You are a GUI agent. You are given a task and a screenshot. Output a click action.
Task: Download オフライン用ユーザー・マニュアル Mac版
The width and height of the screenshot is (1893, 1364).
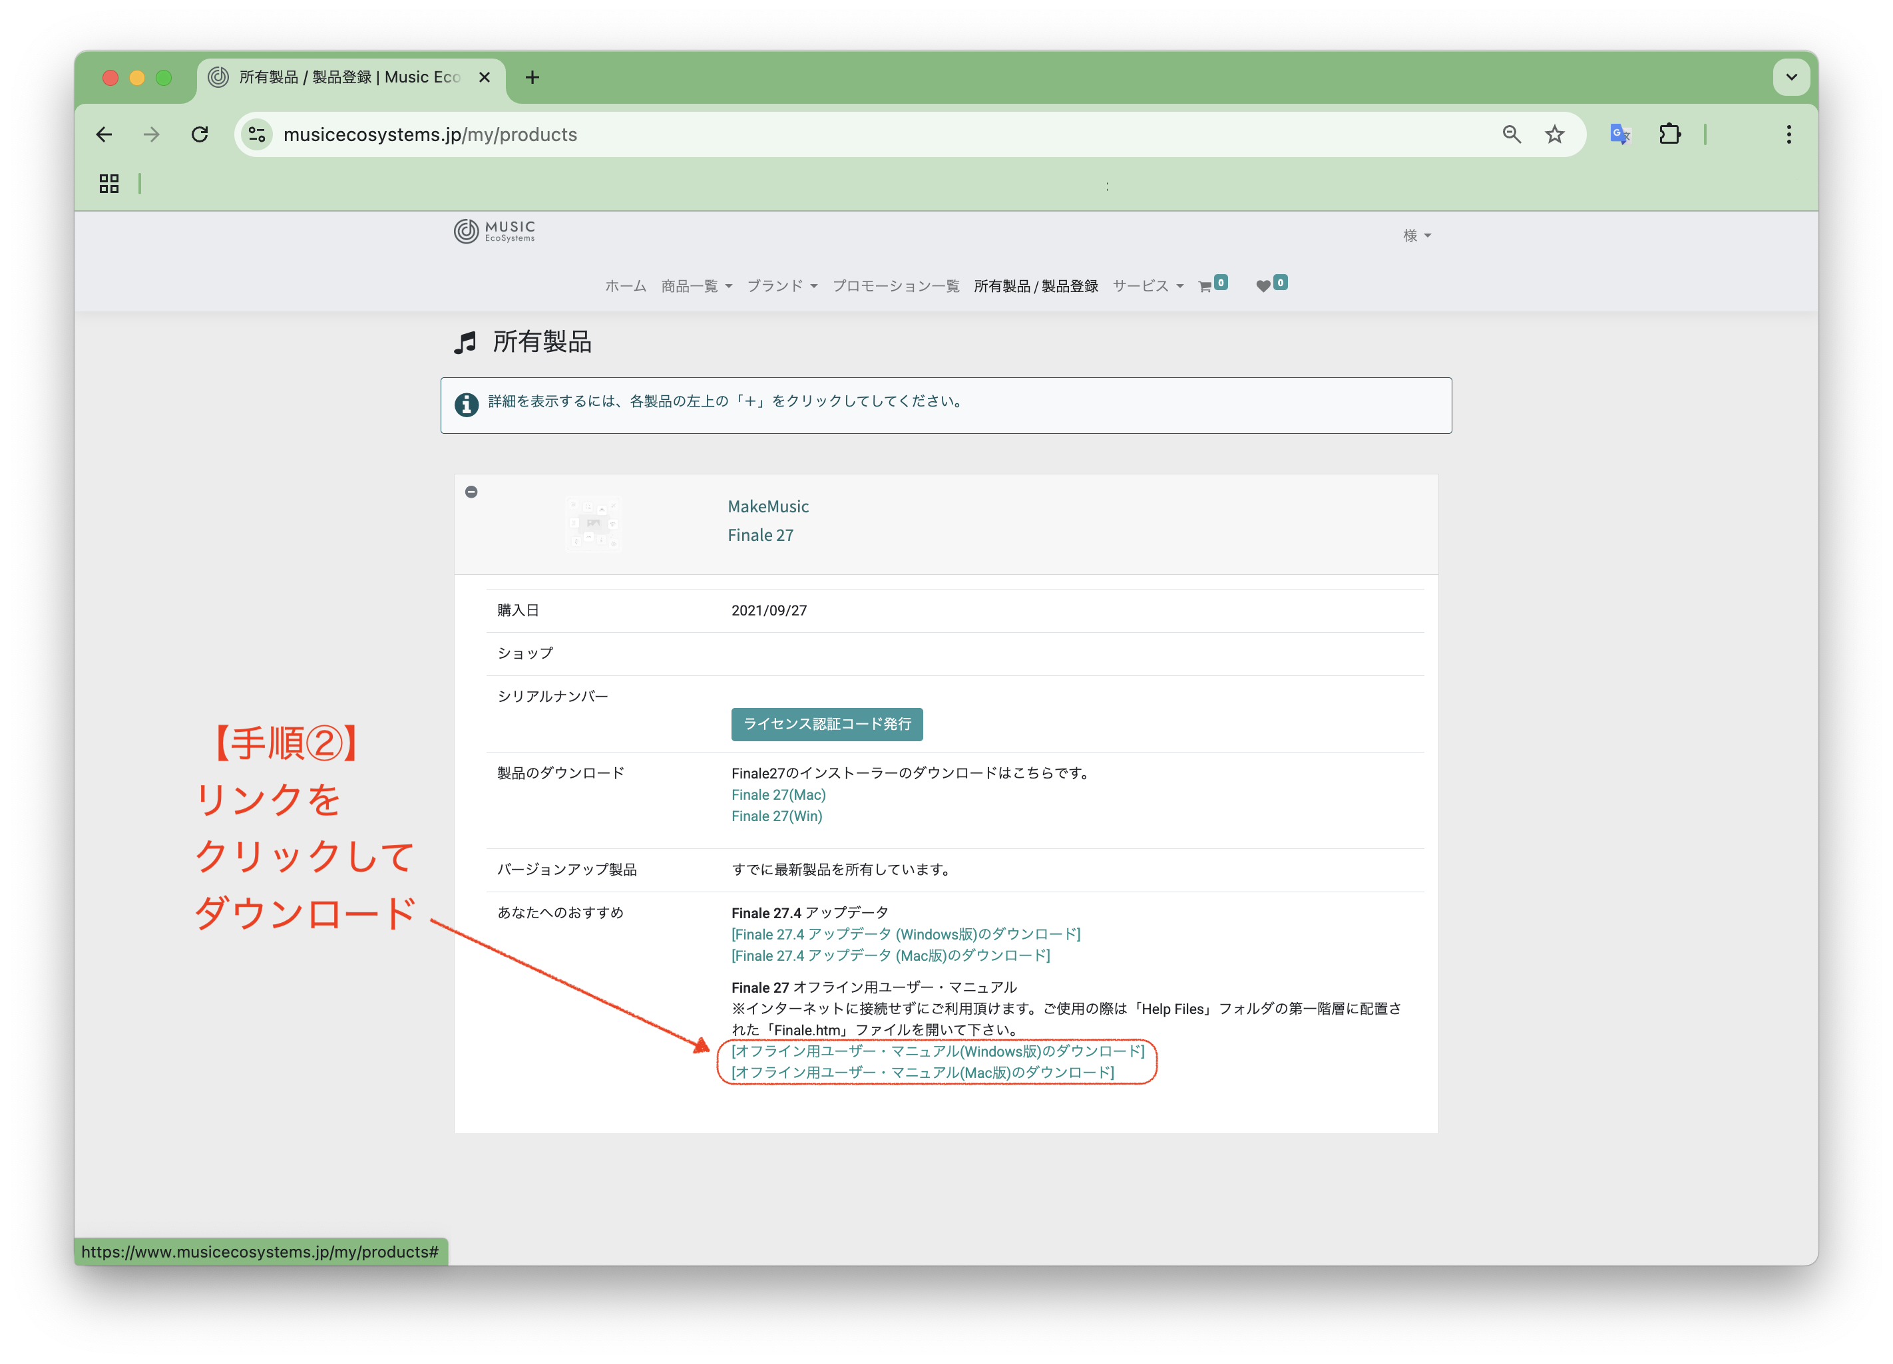coord(923,1072)
